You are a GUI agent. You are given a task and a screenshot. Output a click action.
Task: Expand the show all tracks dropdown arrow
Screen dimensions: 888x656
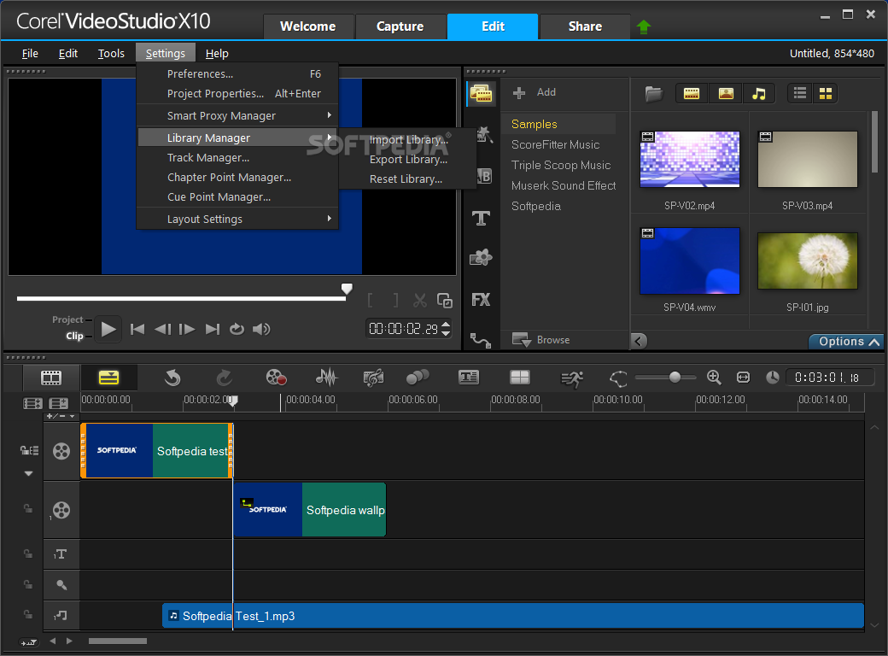tap(28, 473)
